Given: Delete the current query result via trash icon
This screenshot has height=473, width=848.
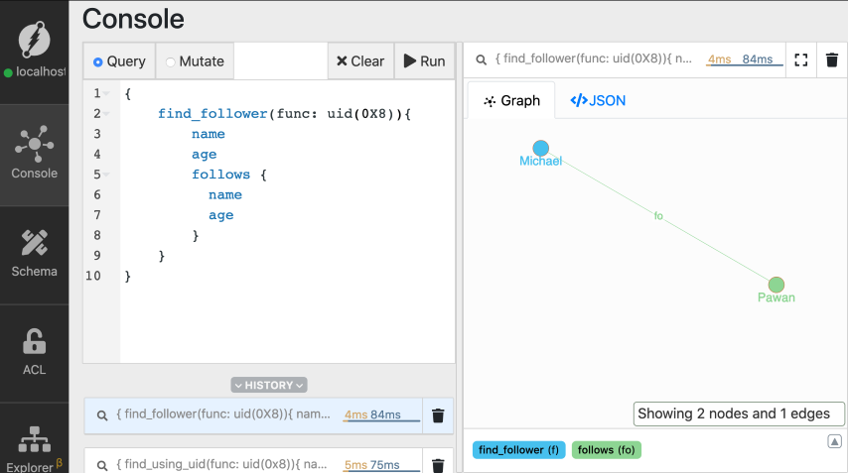Looking at the screenshot, I should click(x=832, y=59).
